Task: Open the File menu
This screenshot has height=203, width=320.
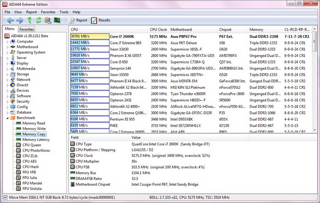Action: pos(8,12)
